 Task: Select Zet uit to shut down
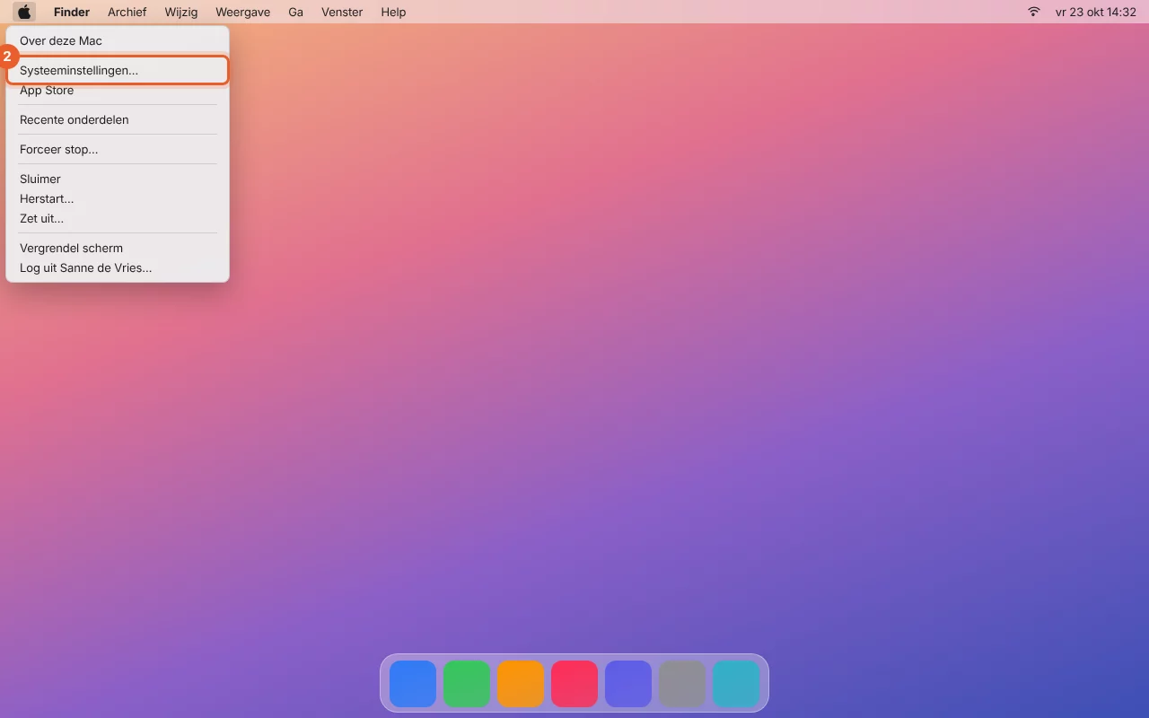(x=118, y=219)
